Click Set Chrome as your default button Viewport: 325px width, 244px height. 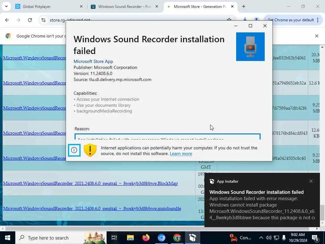pyautogui.click(x=291, y=20)
